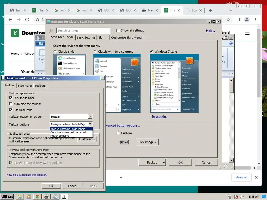Click Show all downloads button
This screenshot has height=200, width=267.
241,177
